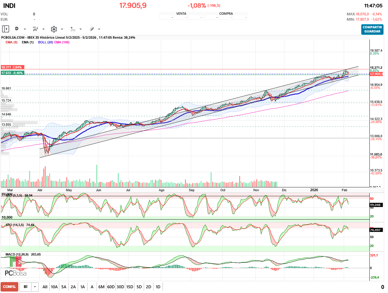Click the red 18.271 price level tag
This screenshot has height=293, width=388.
[x=12, y=67]
